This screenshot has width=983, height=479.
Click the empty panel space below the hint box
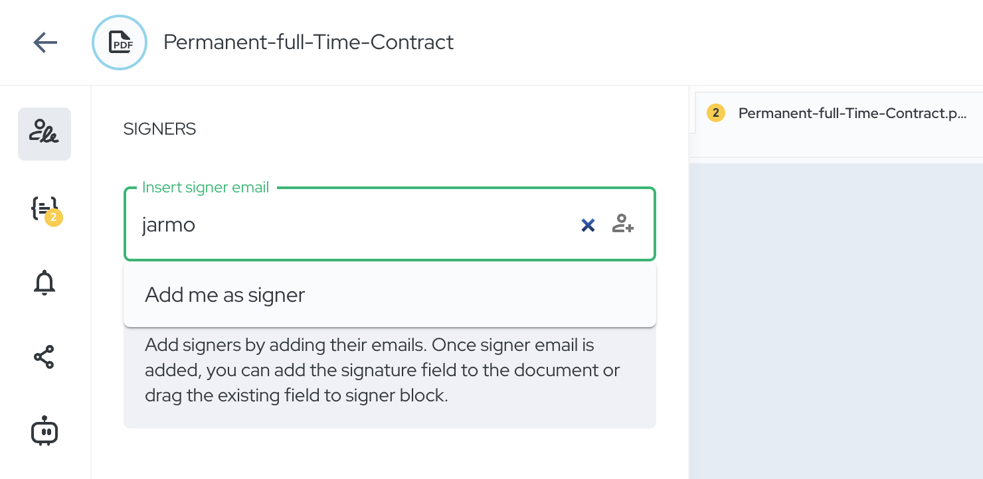click(389, 454)
